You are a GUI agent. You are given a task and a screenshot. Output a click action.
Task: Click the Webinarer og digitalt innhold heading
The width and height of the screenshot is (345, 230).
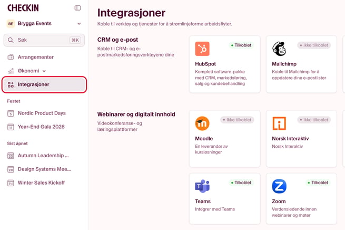(x=136, y=114)
